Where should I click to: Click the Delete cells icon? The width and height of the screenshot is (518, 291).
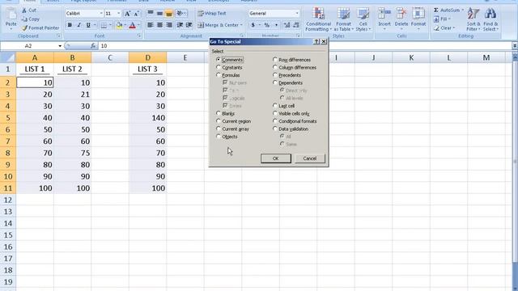tap(401, 14)
